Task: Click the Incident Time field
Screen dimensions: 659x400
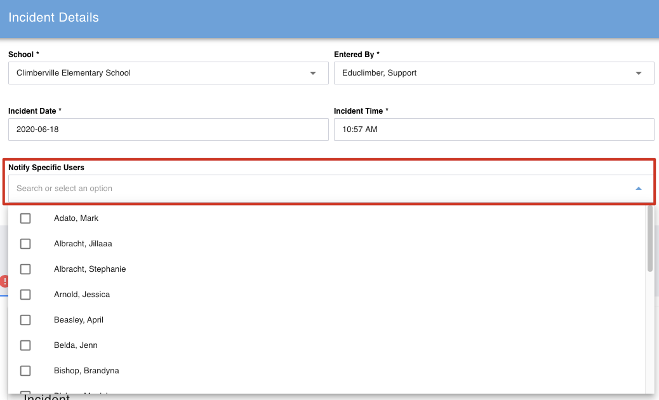Action: click(x=494, y=130)
